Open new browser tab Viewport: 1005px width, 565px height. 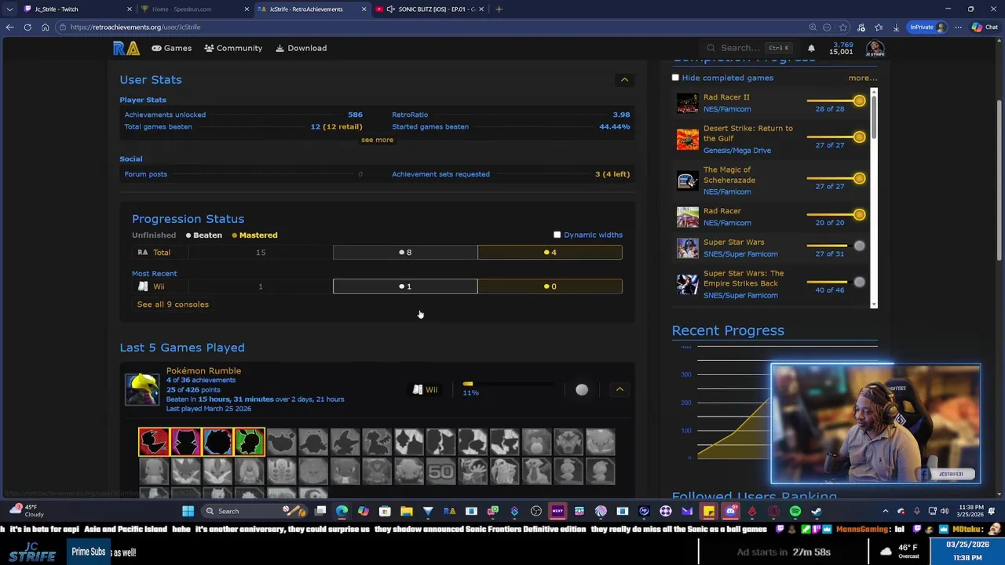500,9
